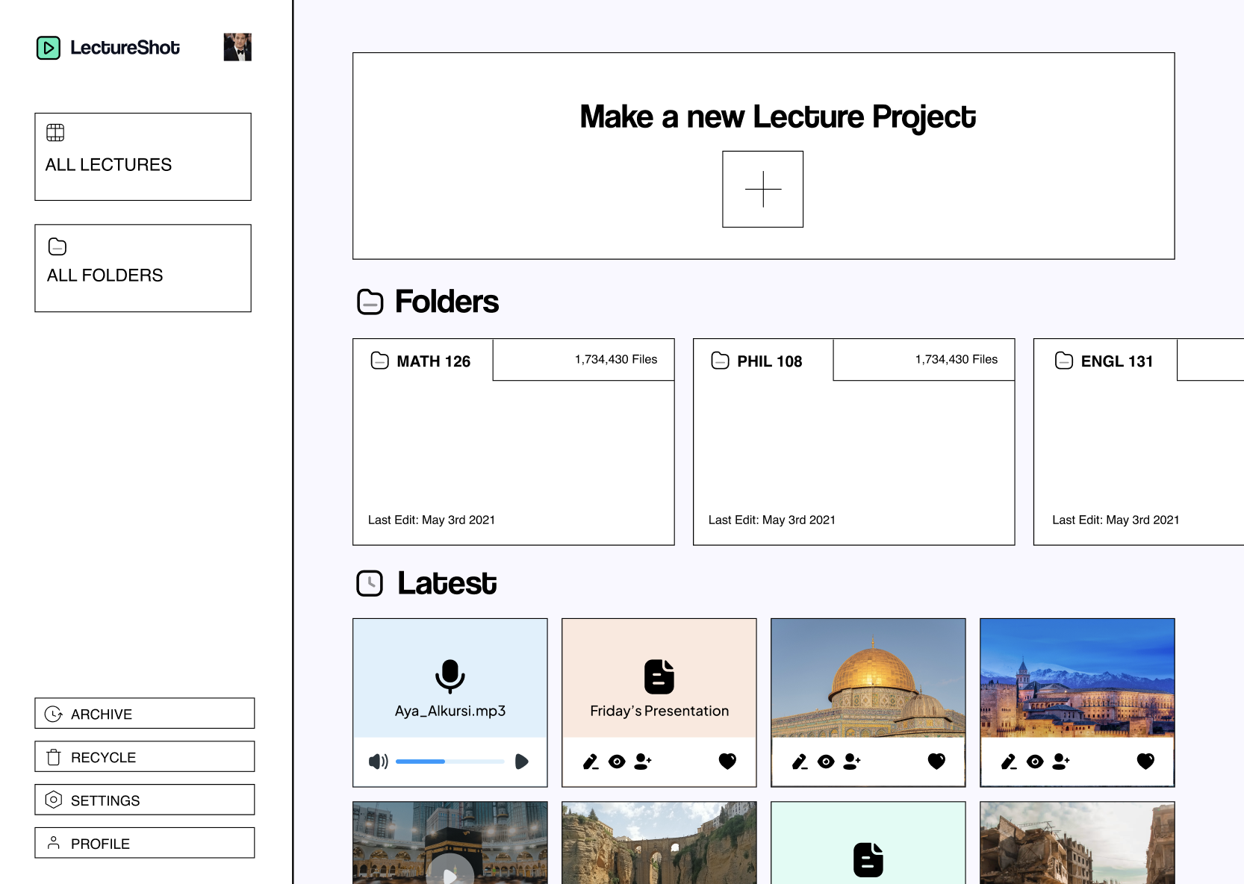Favorite the golden dome image card
Image resolution: width=1244 pixels, height=884 pixels.
pyautogui.click(x=936, y=762)
